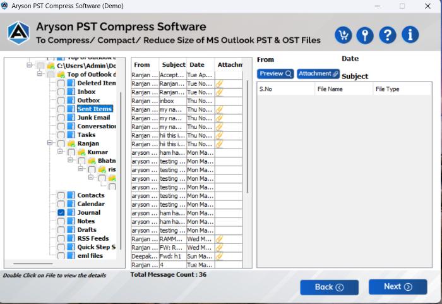Click the Kumar folder icon
Screen dimensions: 442x304
pyautogui.click(x=81, y=152)
